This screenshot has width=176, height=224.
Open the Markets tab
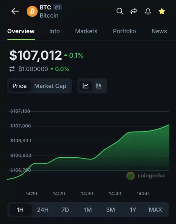tap(86, 31)
